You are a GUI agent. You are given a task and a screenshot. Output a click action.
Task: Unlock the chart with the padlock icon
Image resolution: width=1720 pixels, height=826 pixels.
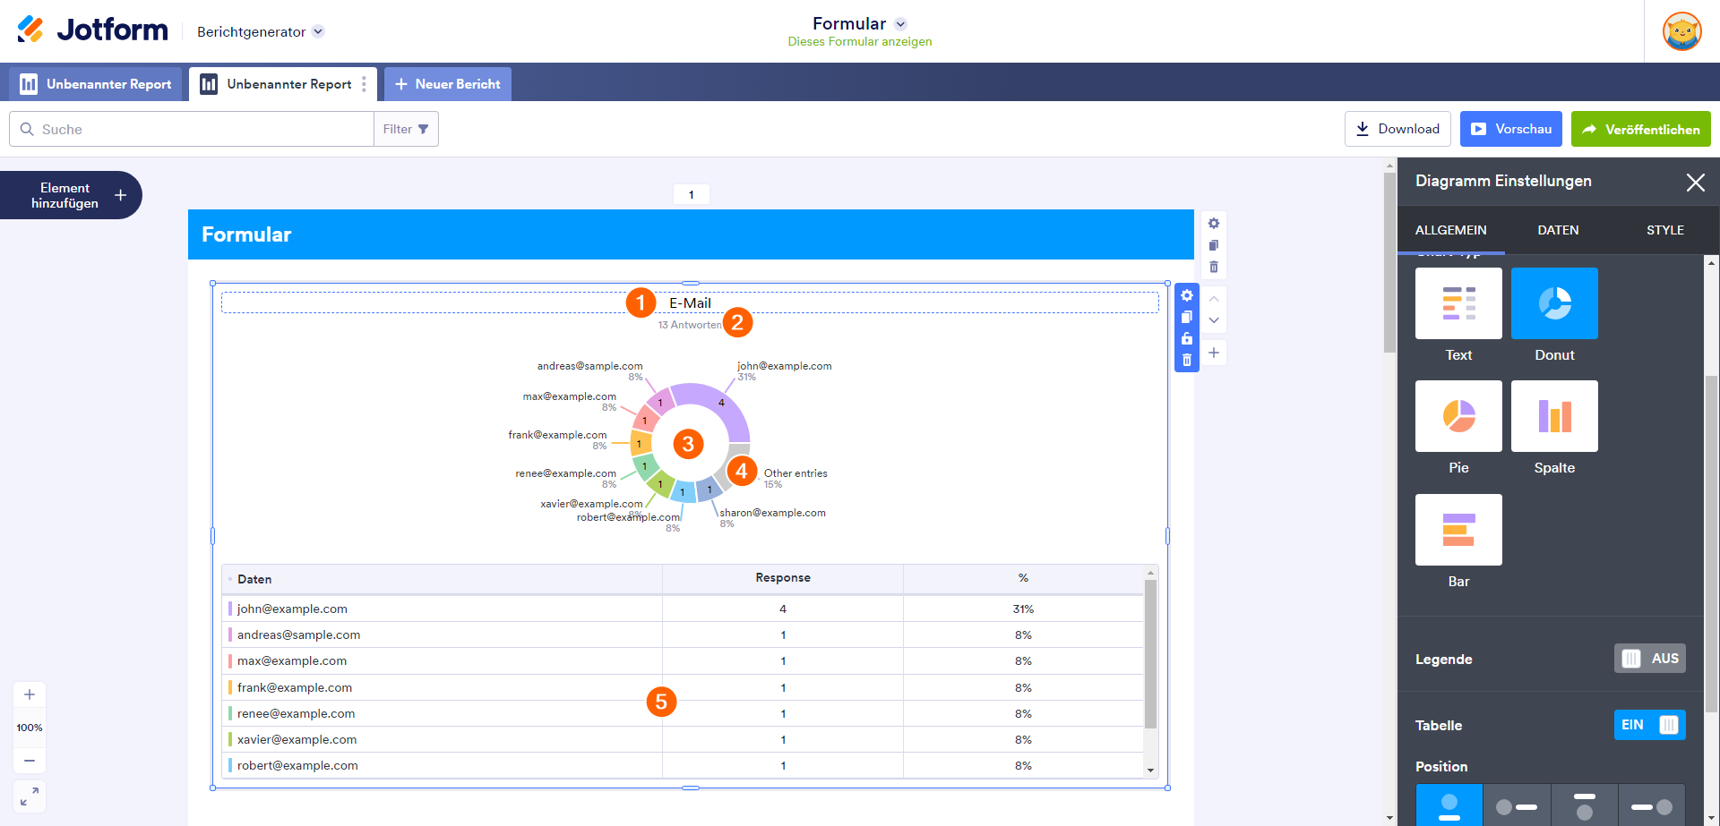click(x=1186, y=338)
